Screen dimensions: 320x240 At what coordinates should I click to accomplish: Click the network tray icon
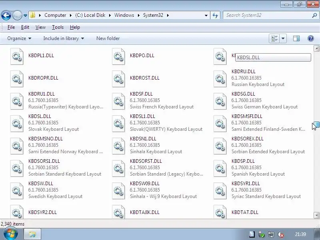coord(271,234)
